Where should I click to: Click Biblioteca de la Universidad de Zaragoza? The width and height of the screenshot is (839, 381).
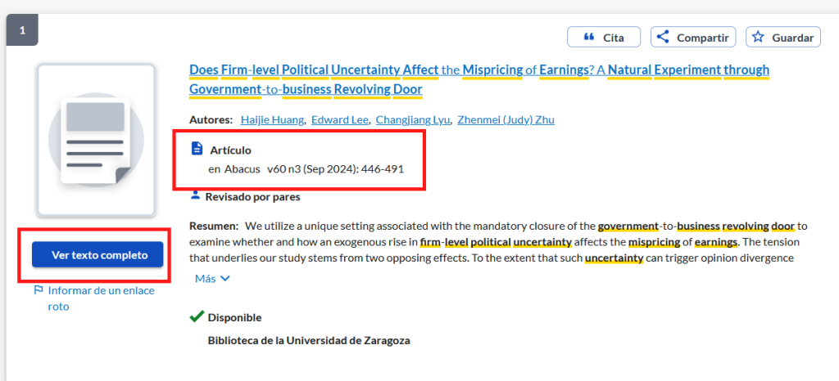click(309, 340)
